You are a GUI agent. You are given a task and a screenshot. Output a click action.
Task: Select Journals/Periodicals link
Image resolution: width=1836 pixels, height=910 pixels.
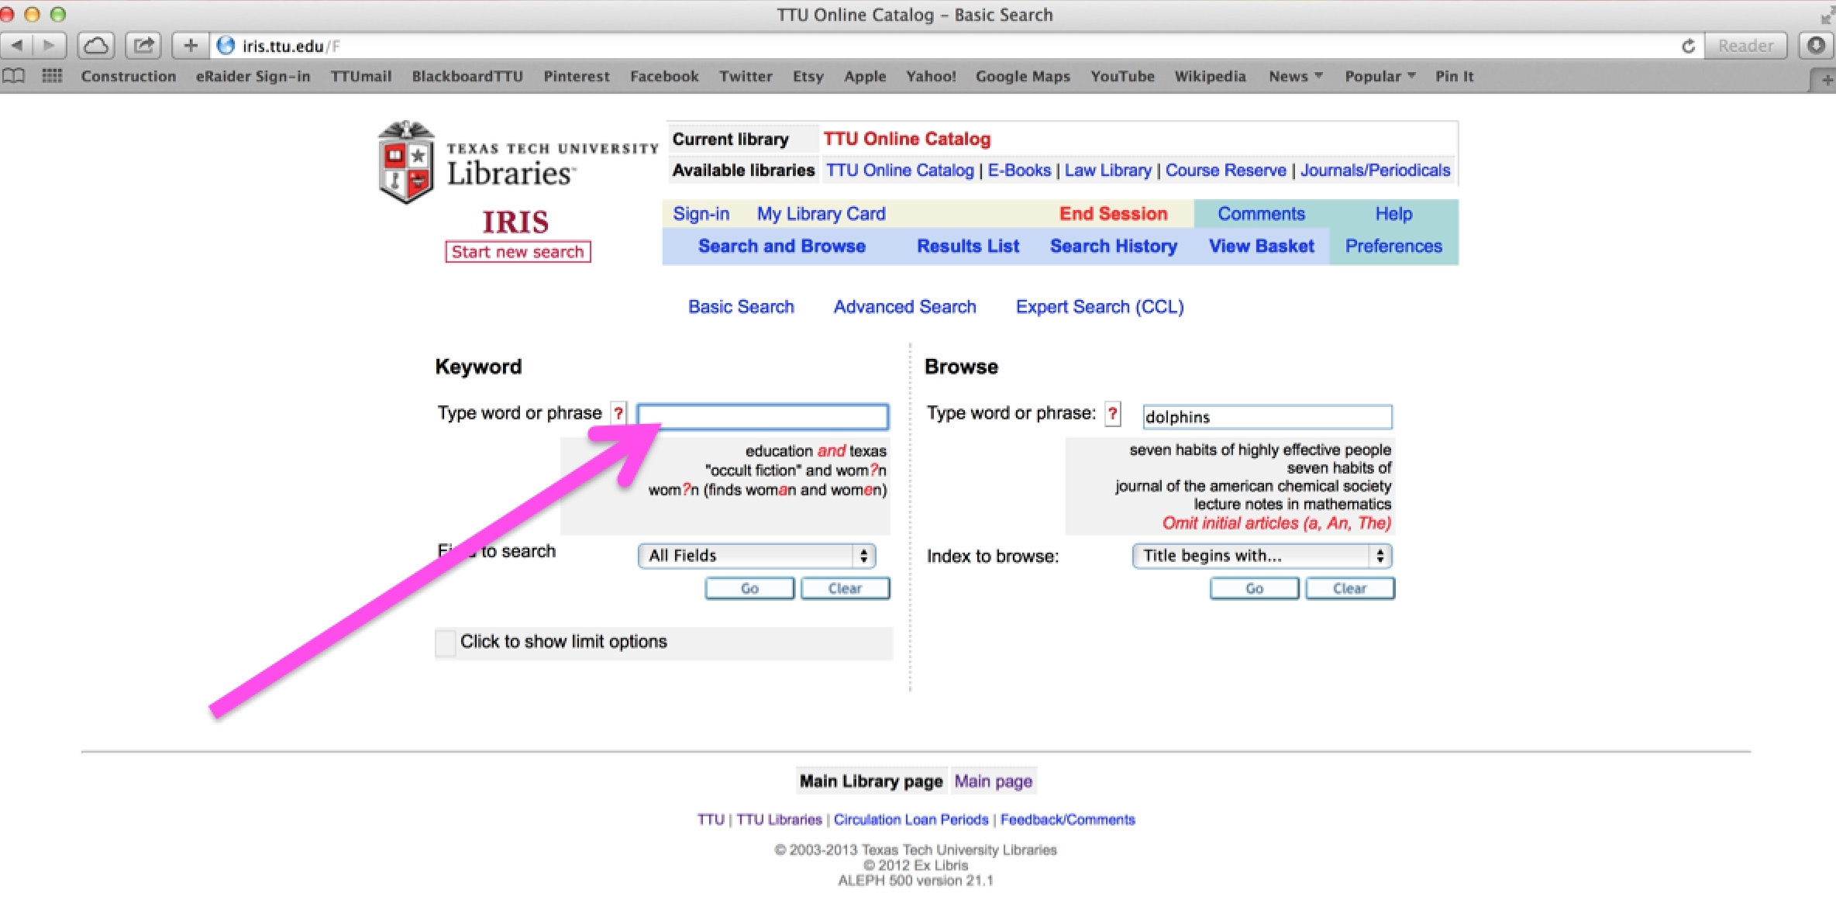click(1375, 171)
